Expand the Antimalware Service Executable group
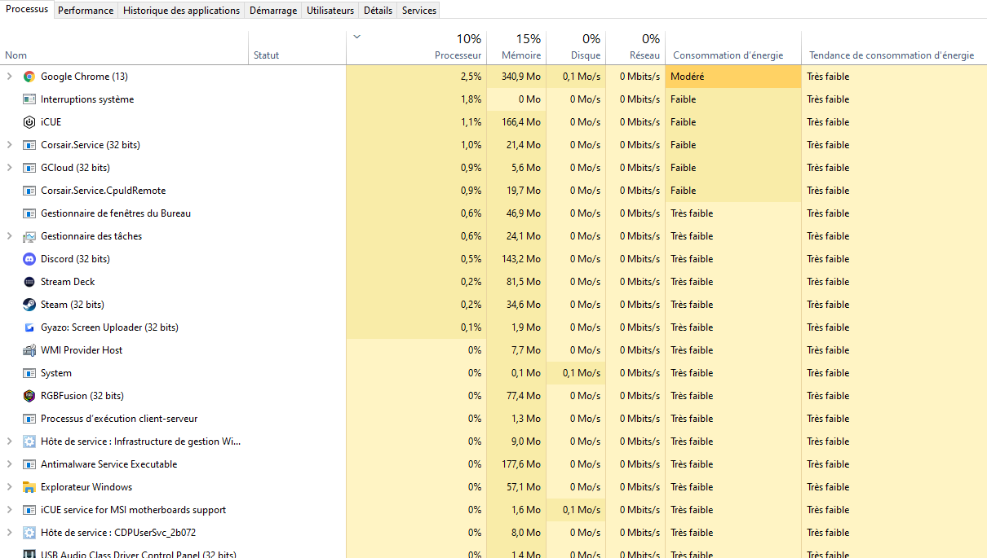 point(9,464)
